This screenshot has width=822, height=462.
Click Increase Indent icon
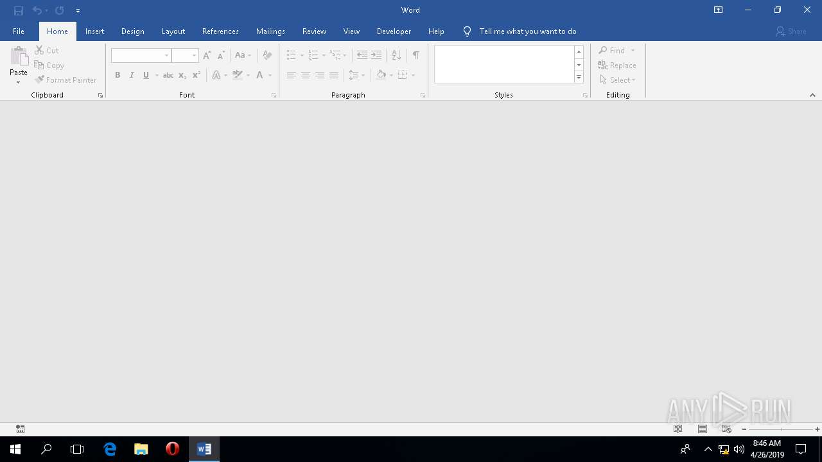(376, 55)
